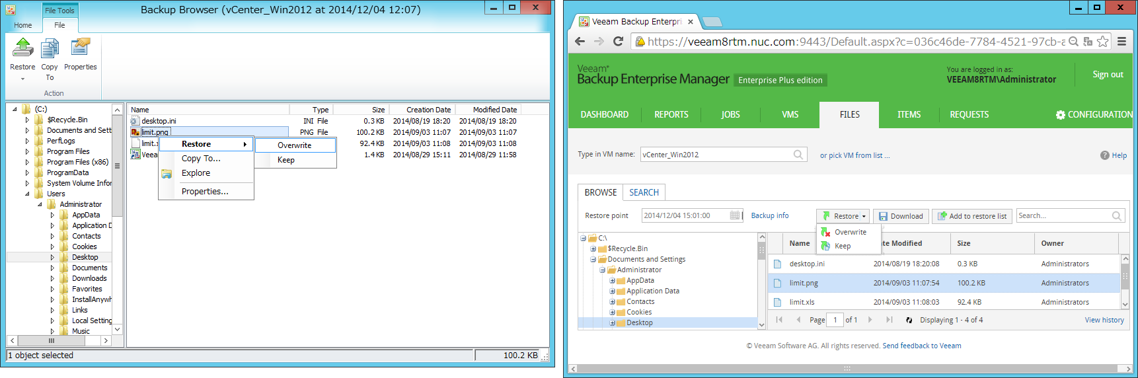Collapse the Users tree node

(27, 194)
